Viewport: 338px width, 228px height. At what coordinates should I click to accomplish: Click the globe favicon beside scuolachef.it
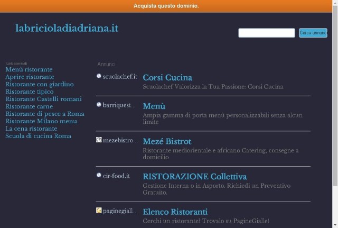[x=99, y=76]
